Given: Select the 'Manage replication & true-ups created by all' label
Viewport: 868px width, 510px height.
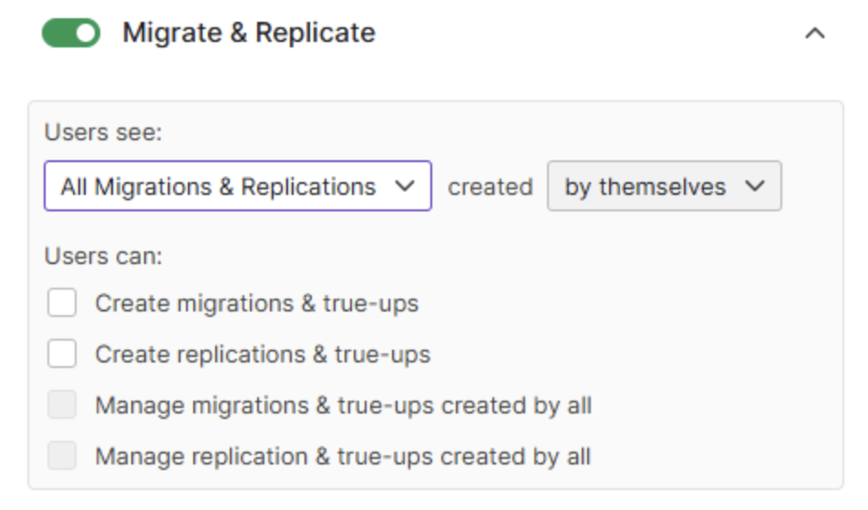Looking at the screenshot, I should tap(343, 456).
